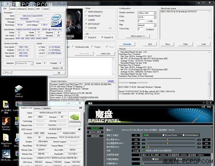Switch to the CPU tab in CPU-Z
Screen dimensions: 215x166
pyautogui.click(x=5, y=9)
